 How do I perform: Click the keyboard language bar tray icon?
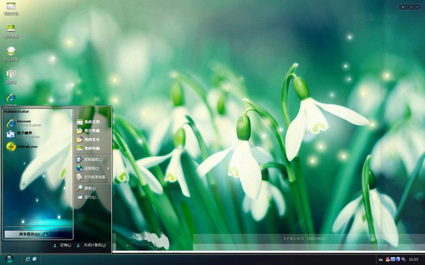point(380,259)
